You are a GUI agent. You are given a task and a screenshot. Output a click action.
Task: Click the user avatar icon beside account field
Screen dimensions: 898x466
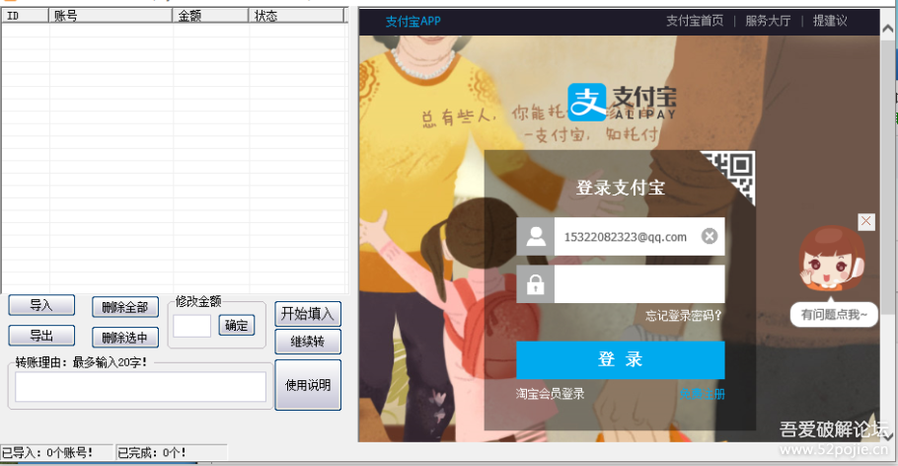536,236
